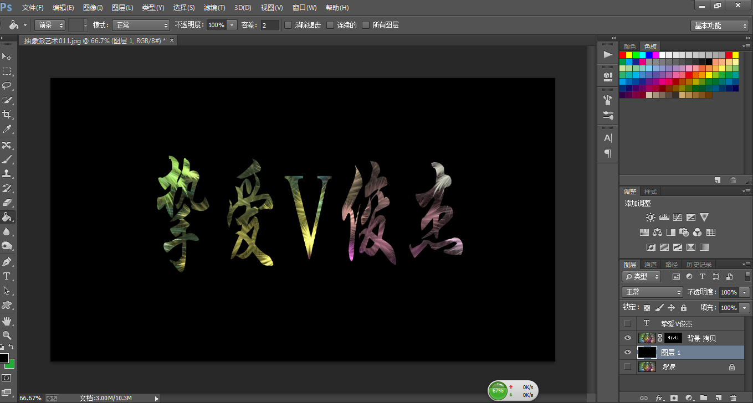Open the 前景 fill source dropdown

pyautogui.click(x=50, y=25)
